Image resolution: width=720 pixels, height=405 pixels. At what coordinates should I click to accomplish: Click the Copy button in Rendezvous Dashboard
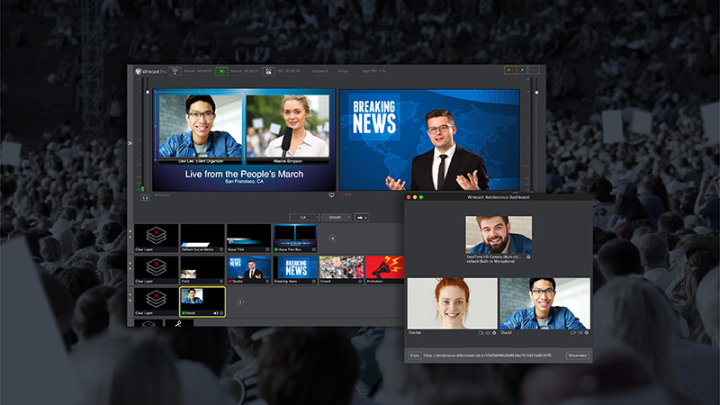tap(415, 355)
